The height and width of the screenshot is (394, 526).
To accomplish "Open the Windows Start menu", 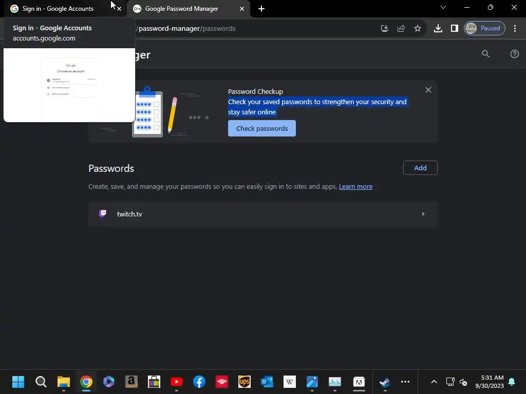I will click(x=18, y=382).
